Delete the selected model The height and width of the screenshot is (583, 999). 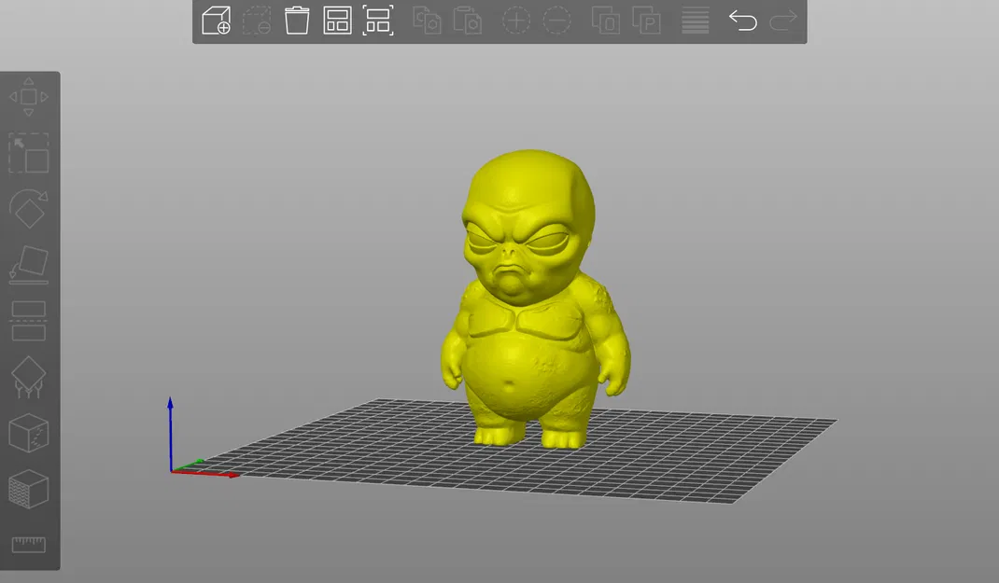pos(296,21)
